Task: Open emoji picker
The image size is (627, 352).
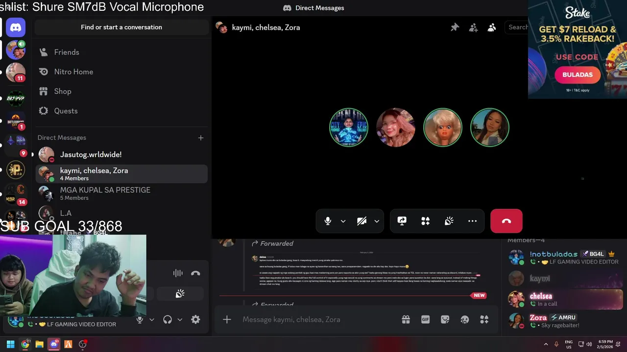Action: pos(464,320)
